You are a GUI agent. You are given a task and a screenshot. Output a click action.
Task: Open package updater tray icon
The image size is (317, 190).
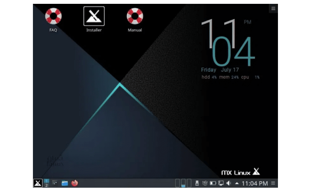205,183
